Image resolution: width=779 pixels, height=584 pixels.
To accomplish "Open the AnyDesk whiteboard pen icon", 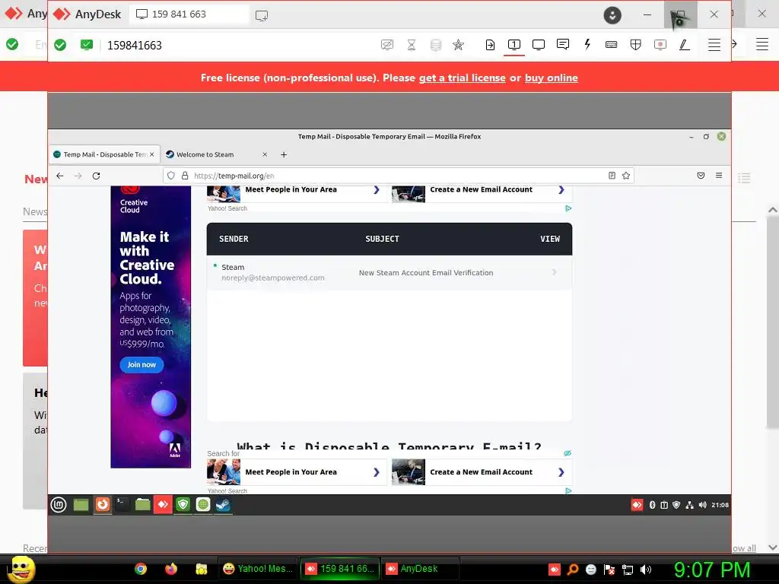I will point(684,45).
